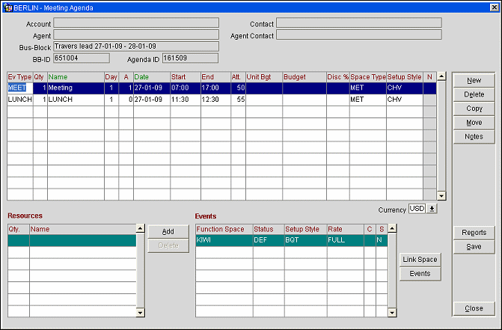Viewport: 502px width, 330px height.
Task: Click the Agenda ID field
Action: 189,58
